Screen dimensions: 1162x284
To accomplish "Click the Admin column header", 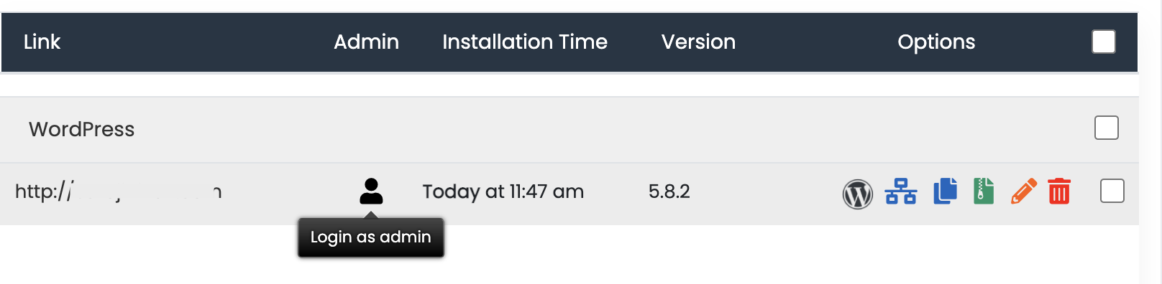I will point(366,42).
